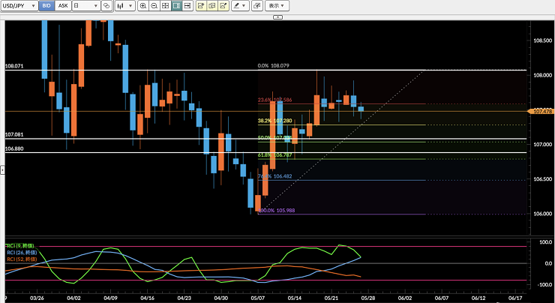Image resolution: width=555 pixels, height=303 pixels.
Task: Click the chart overlay/compare icon
Action: [x=106, y=6]
